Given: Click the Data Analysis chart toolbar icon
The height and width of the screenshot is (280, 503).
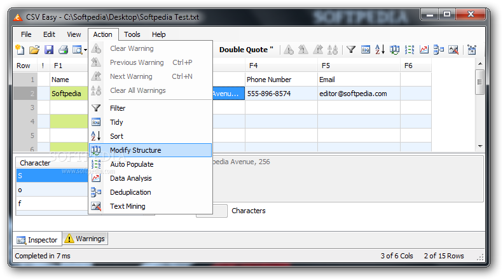Looking at the screenshot, I should [x=424, y=50].
